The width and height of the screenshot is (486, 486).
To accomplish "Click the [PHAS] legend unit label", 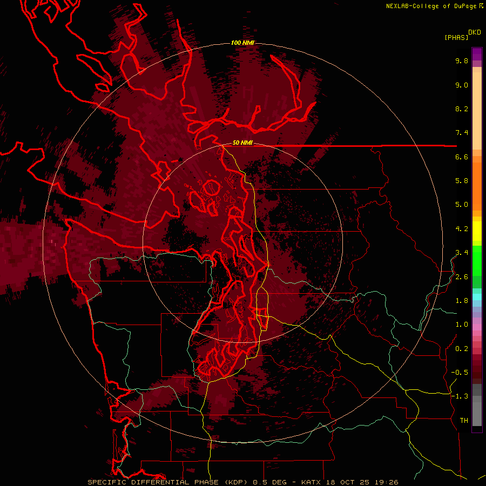I will tap(456, 38).
